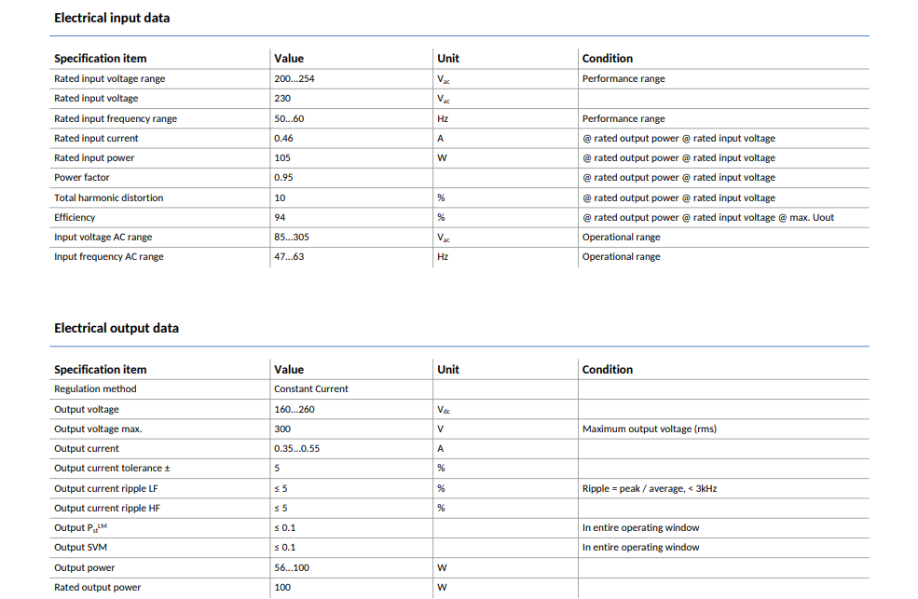This screenshot has height=599, width=918.
Task: Select the Power factor value 0.95
Action: [x=283, y=177]
